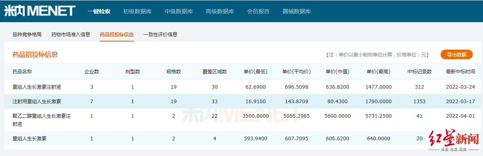Click average price value 143.8709
Screen dimensions: 483x156
297,101
